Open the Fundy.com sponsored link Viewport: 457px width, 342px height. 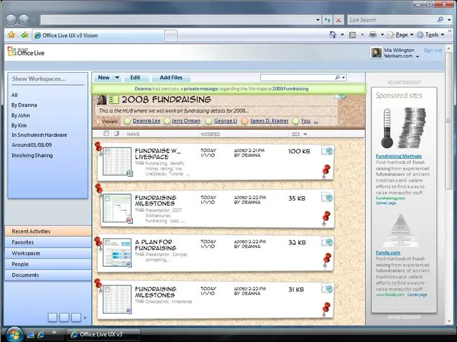pos(388,253)
